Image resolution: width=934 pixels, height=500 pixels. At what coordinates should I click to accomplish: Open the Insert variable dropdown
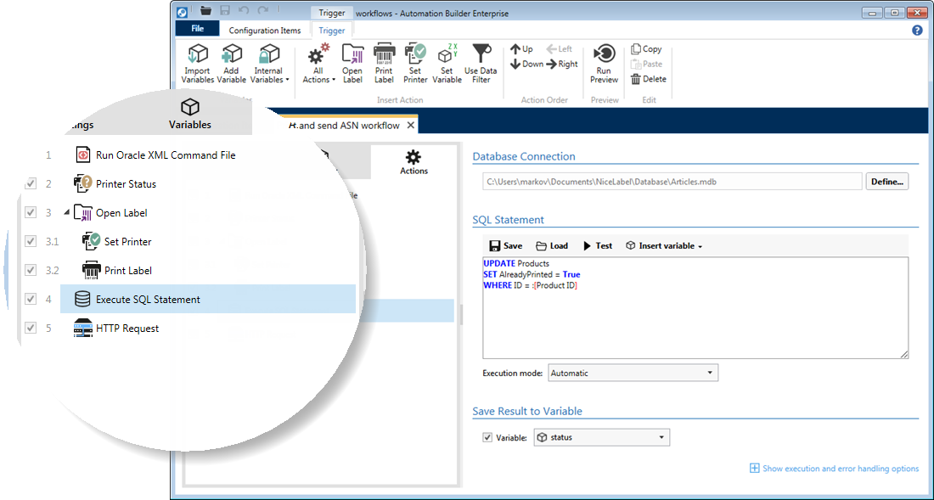pos(663,245)
